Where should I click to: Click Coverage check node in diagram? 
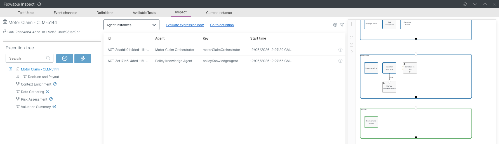[371, 24]
